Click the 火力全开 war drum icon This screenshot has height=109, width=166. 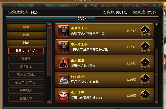pyautogui.click(x=63, y=95)
